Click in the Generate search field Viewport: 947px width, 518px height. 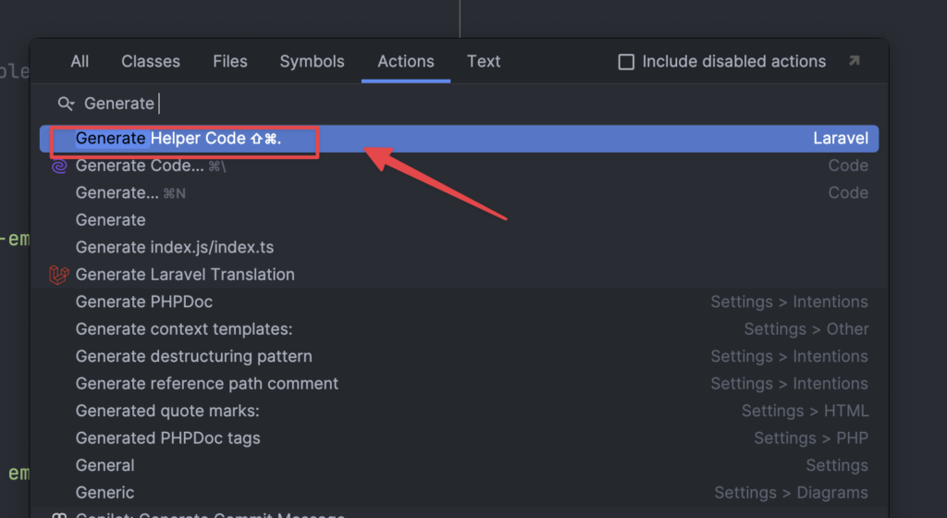370,104
